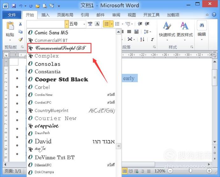This screenshot has height=177, width=220.
Task: Minimize the ribbon with caret icon
Action: coord(207,15)
